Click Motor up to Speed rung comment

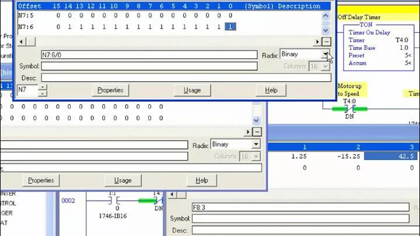(351, 90)
